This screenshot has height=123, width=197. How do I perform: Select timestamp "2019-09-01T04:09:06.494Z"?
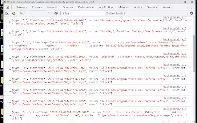(x=67, y=57)
